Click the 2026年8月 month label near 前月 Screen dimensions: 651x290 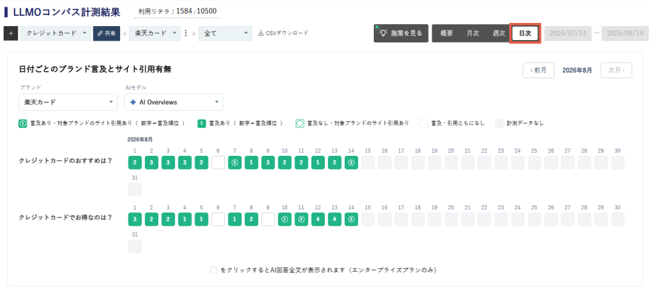[x=577, y=70]
